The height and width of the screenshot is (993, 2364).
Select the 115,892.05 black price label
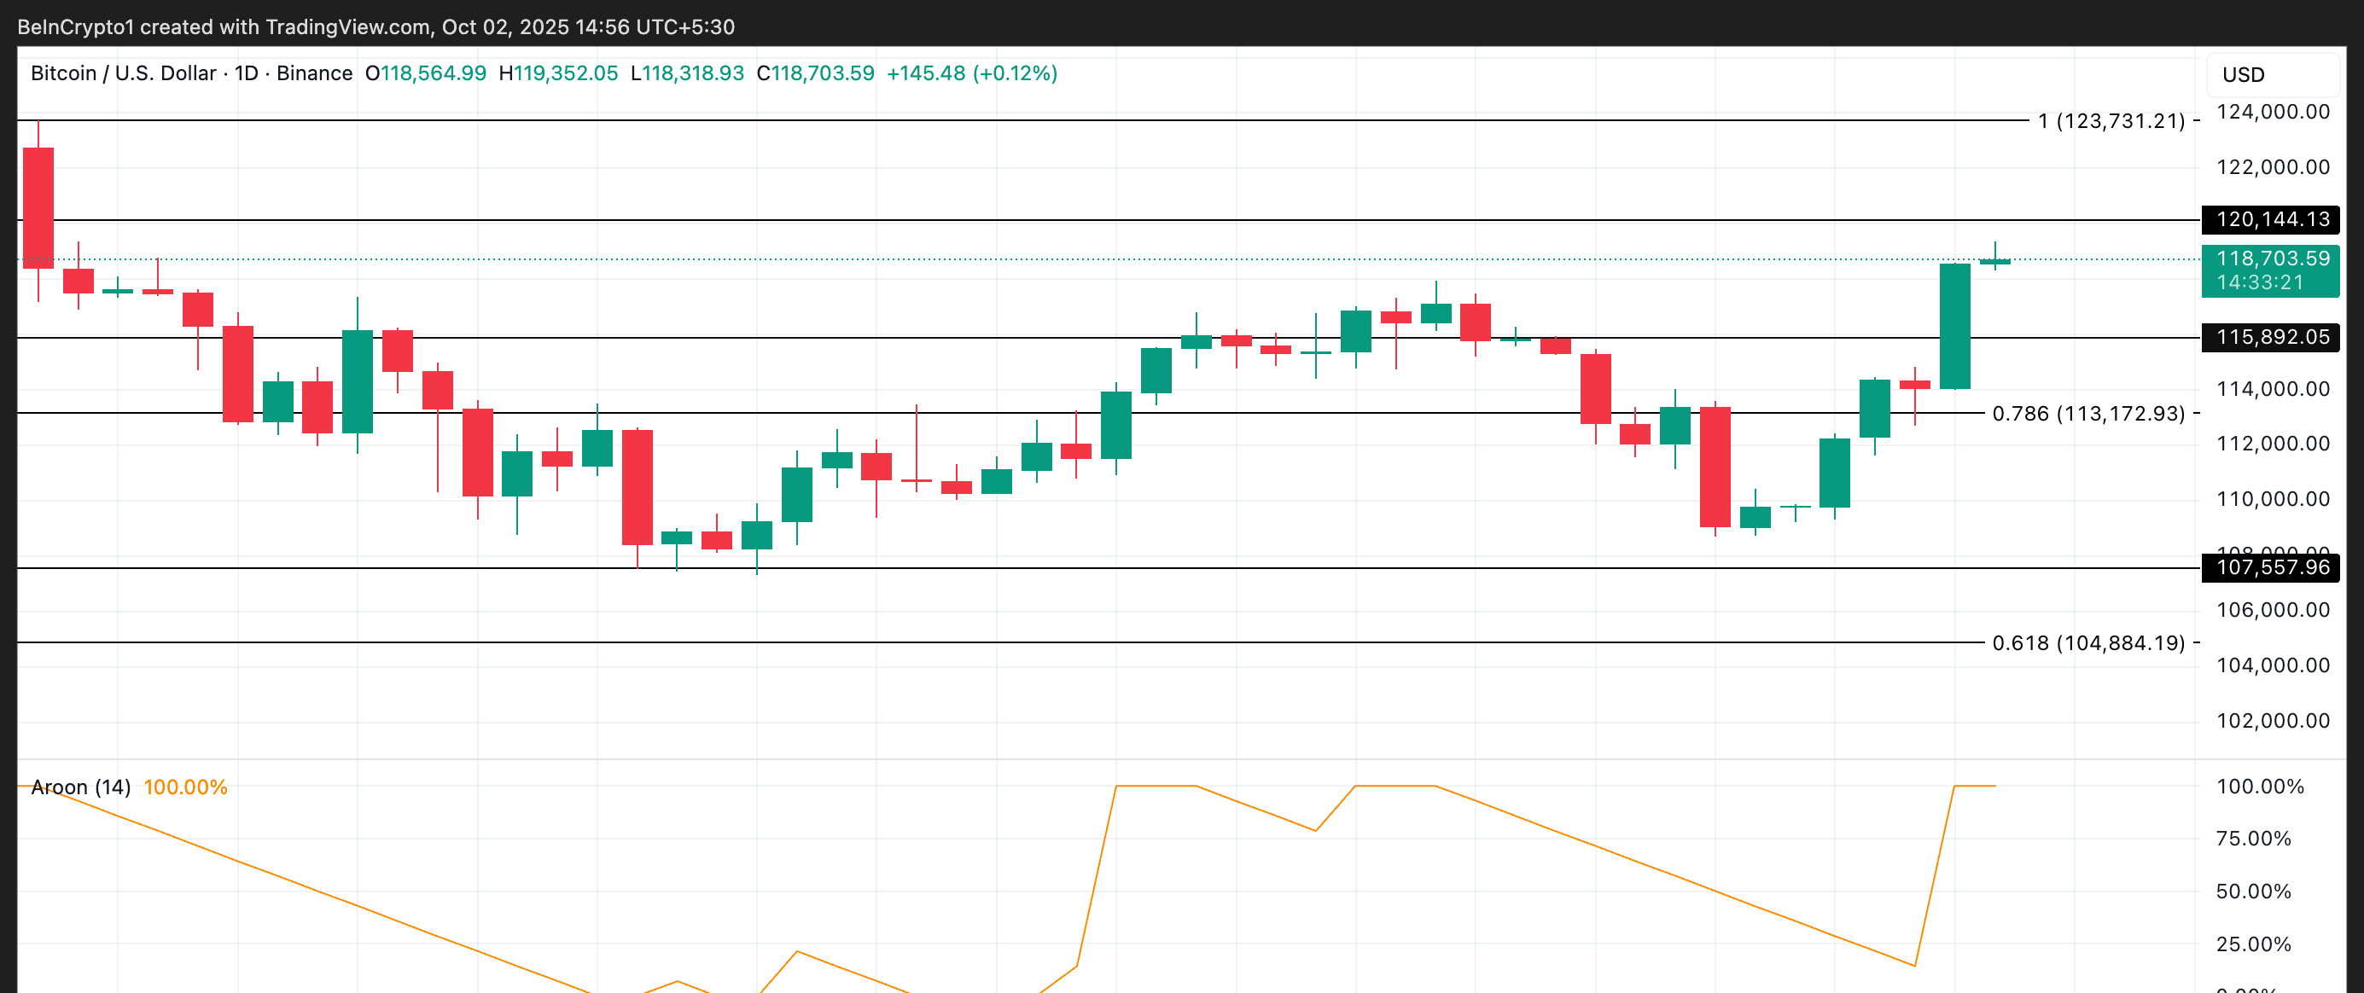pyautogui.click(x=2270, y=338)
